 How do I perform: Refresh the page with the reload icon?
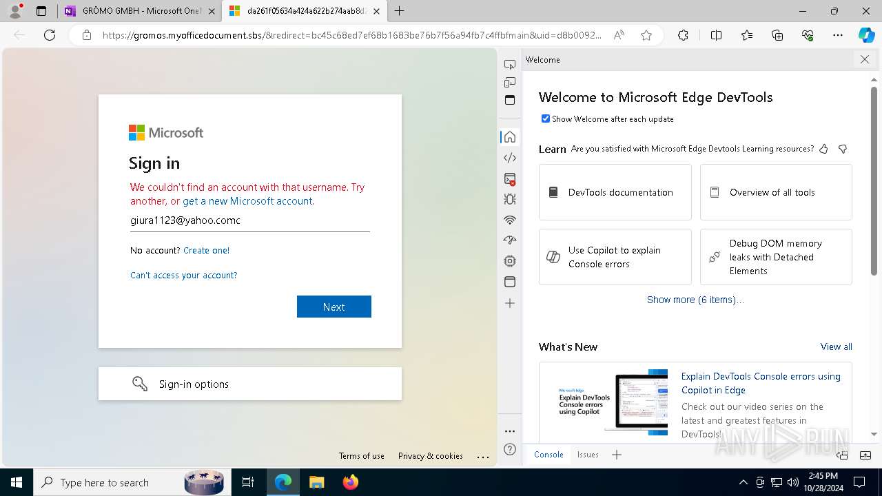click(50, 35)
